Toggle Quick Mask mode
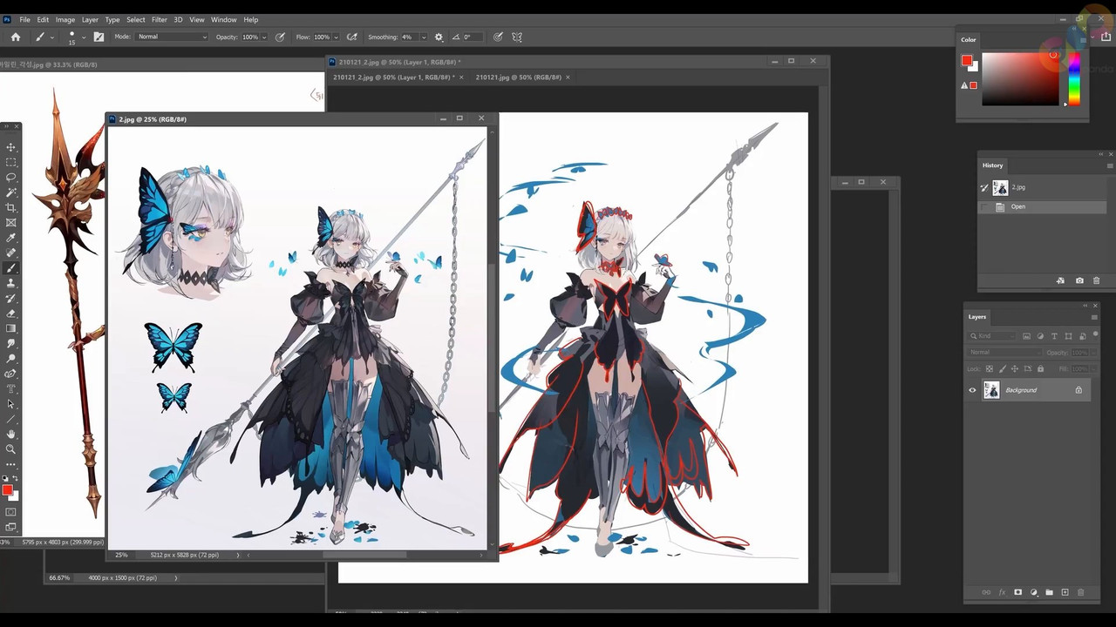The height and width of the screenshot is (627, 1116). pos(10,512)
